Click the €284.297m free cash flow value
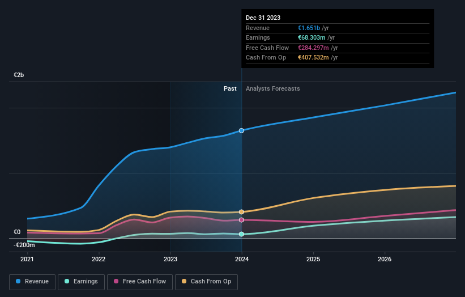This screenshot has width=465, height=297. [x=313, y=48]
